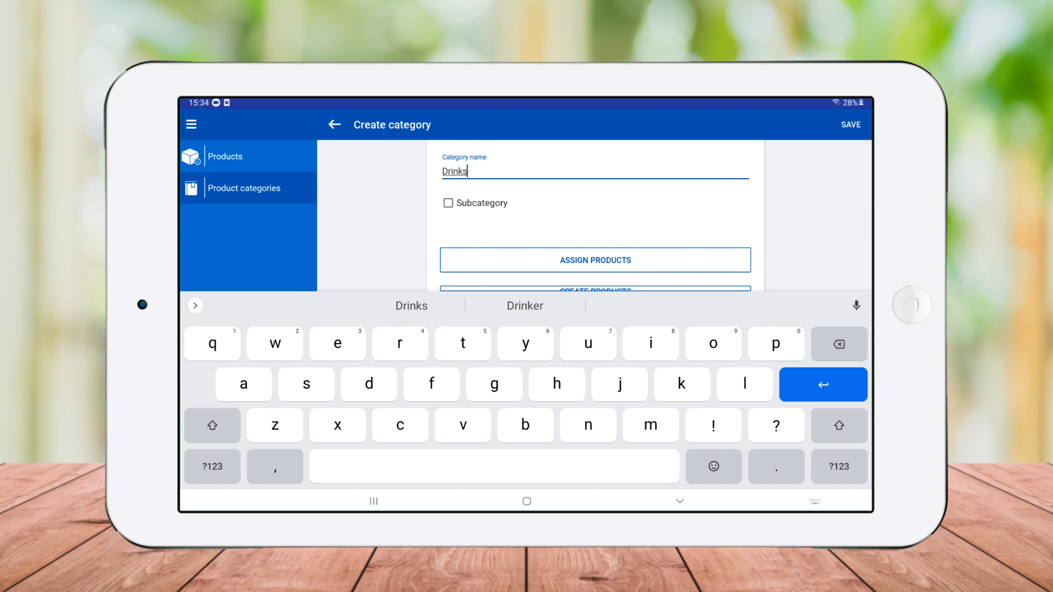Select Product categories in the sidebar

[244, 189]
